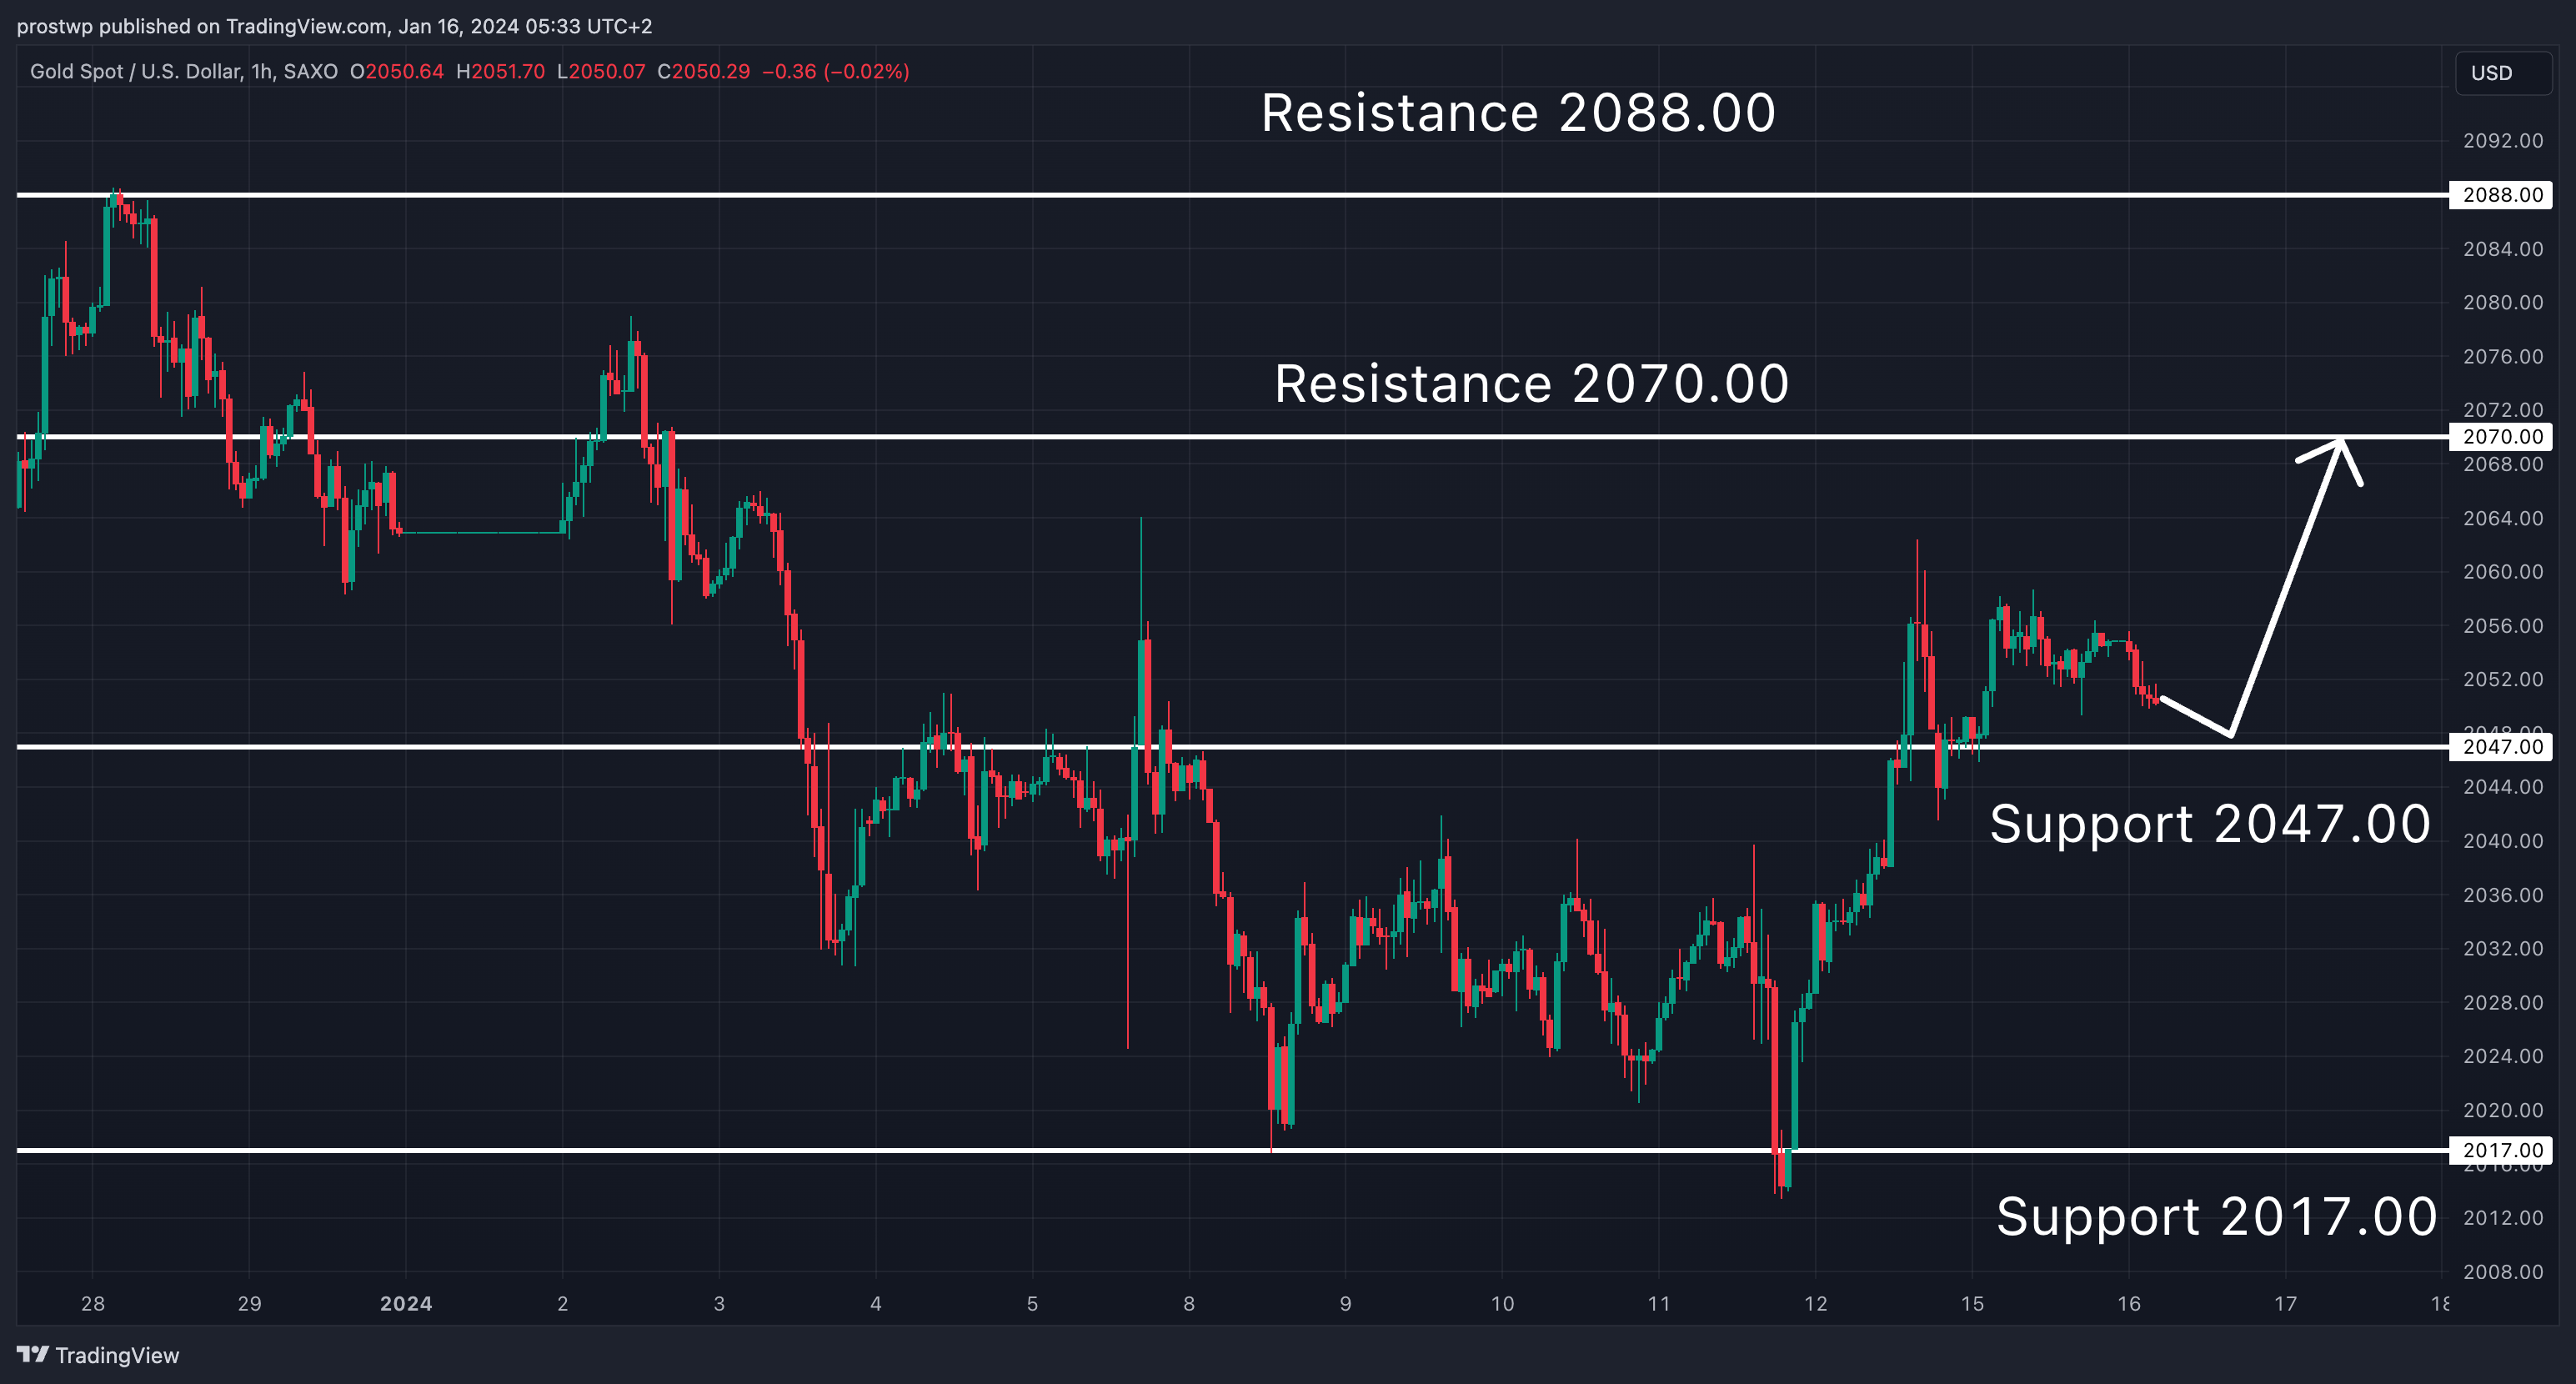The height and width of the screenshot is (1384, 2576).
Task: Click the C2050.29 close price value
Action: pos(703,72)
